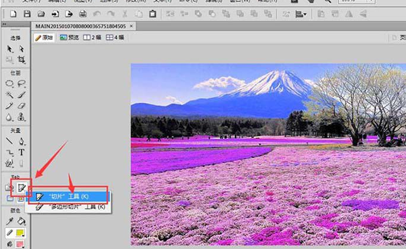
Task: Click the Slice tool in the Web section
Action: coord(22,187)
